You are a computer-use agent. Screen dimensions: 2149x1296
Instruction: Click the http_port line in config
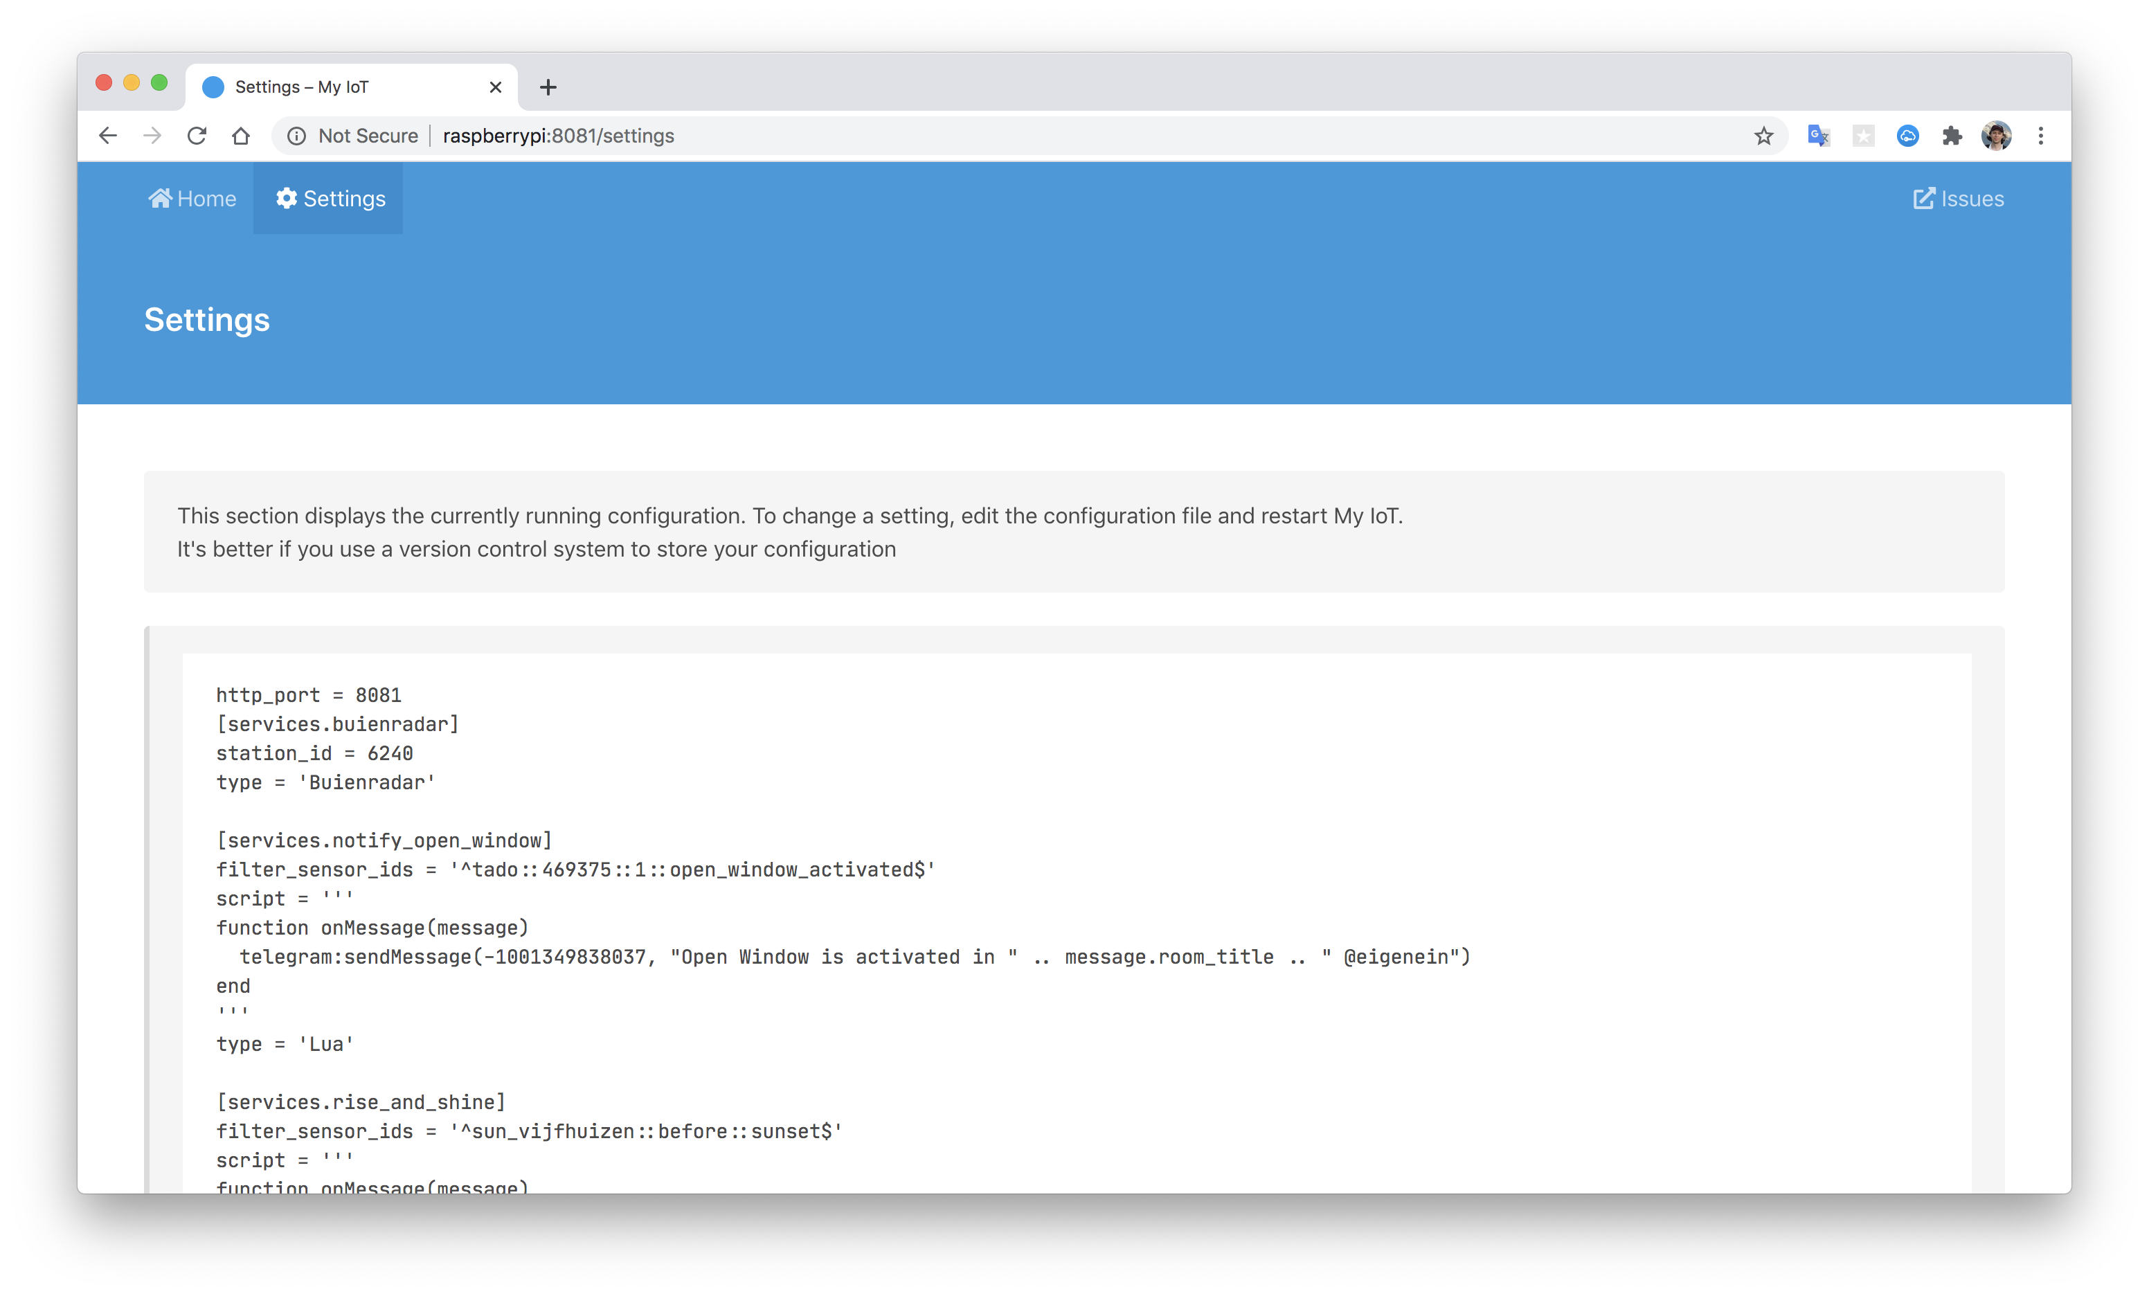[309, 695]
